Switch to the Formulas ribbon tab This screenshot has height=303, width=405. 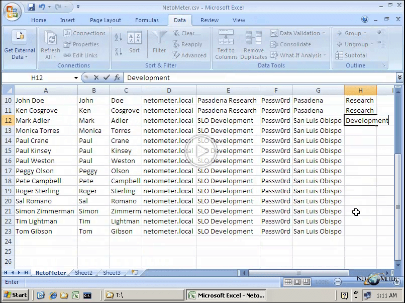[147, 20]
